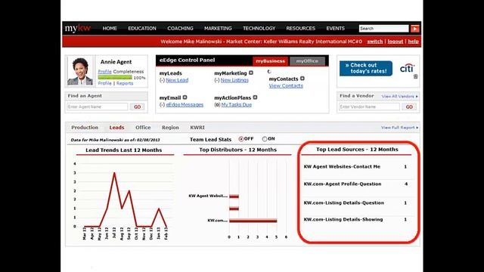
Task: Click the View Contacts link
Action: pyautogui.click(x=286, y=85)
